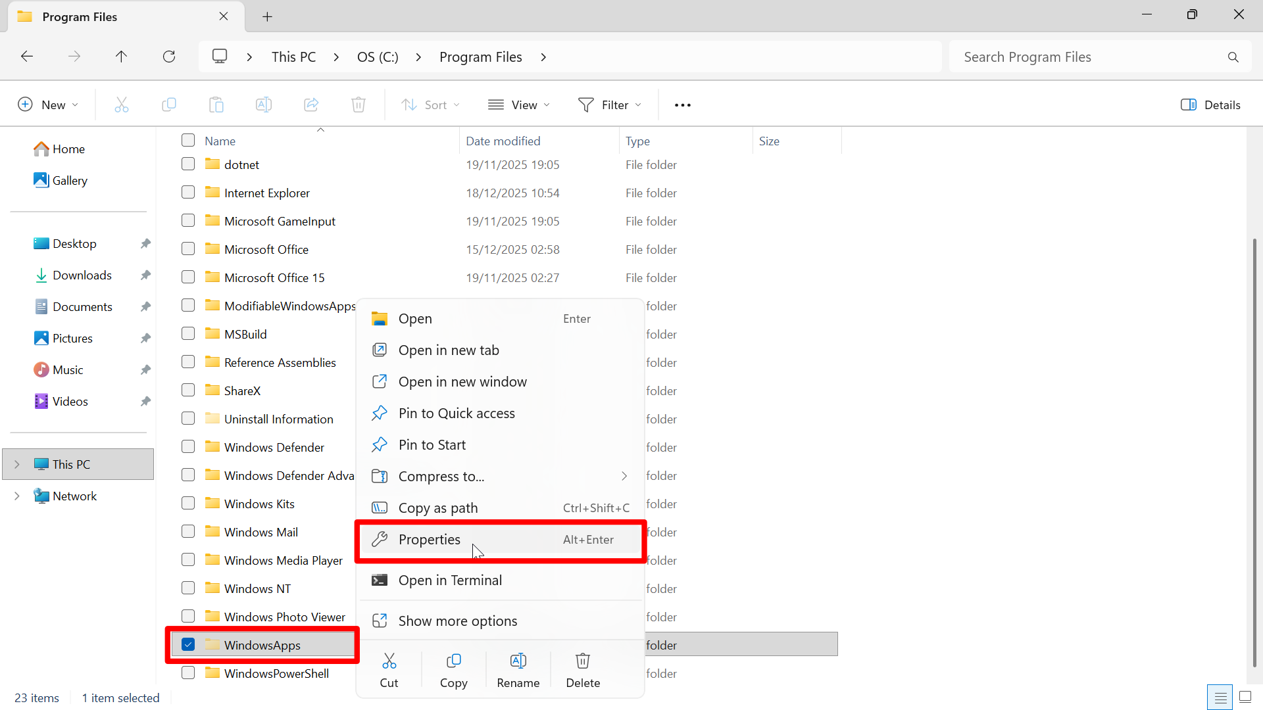Select the Rename icon in the toolbar
The height and width of the screenshot is (710, 1263).
(264, 104)
